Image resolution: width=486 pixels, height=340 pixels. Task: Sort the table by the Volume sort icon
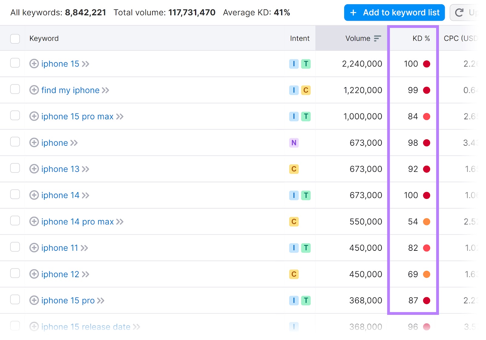(378, 38)
